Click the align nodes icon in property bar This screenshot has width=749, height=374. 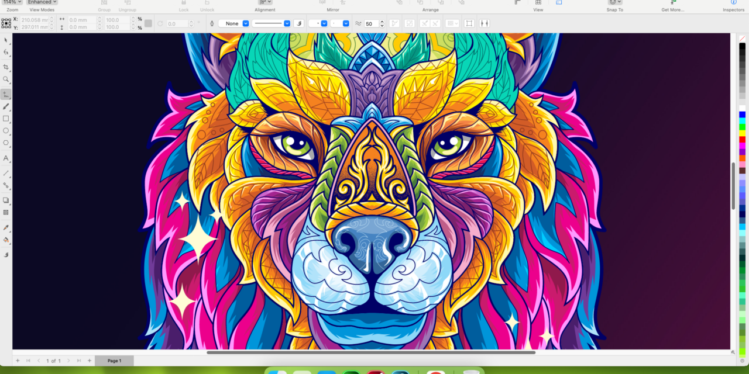coord(485,23)
